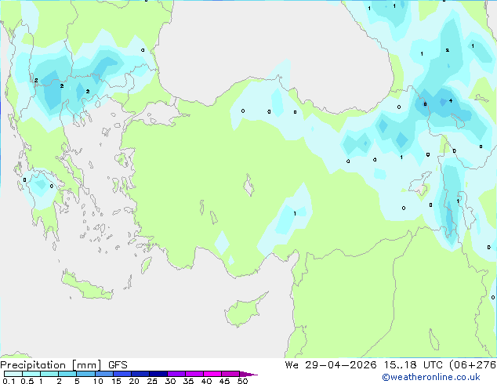The width and height of the screenshot is (497, 384).
Task: Click the 0.1–0.5 mm legend color swatch
Action: click(13, 374)
